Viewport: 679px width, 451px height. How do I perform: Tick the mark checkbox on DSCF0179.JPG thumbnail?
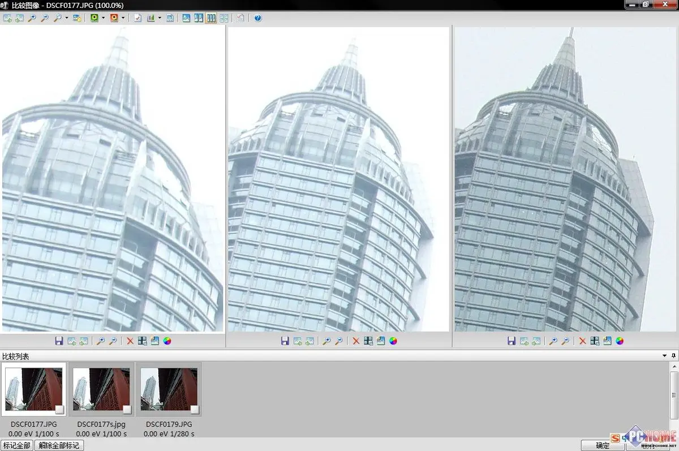pos(195,409)
